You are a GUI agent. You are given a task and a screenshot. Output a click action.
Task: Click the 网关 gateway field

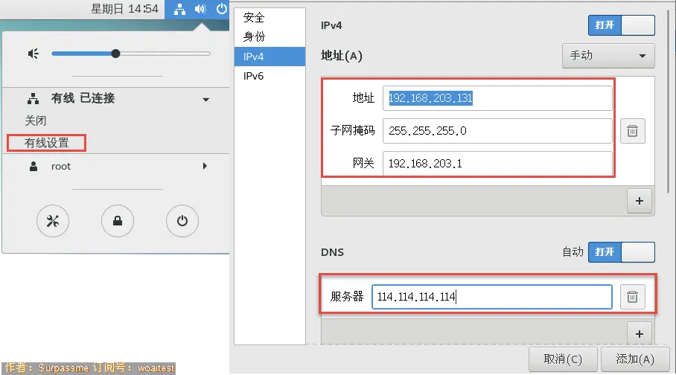(x=497, y=164)
